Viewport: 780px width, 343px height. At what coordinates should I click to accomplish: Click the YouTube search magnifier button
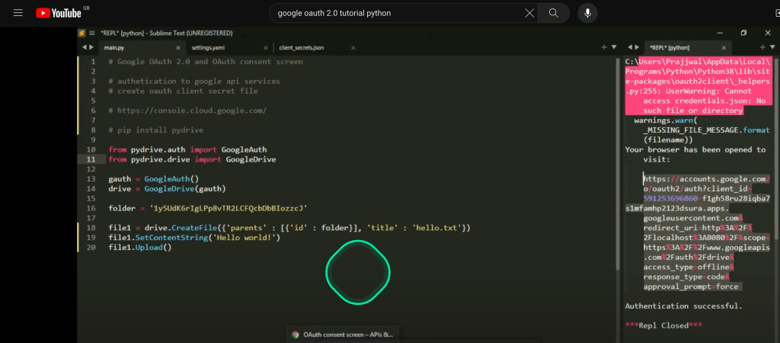(x=553, y=13)
